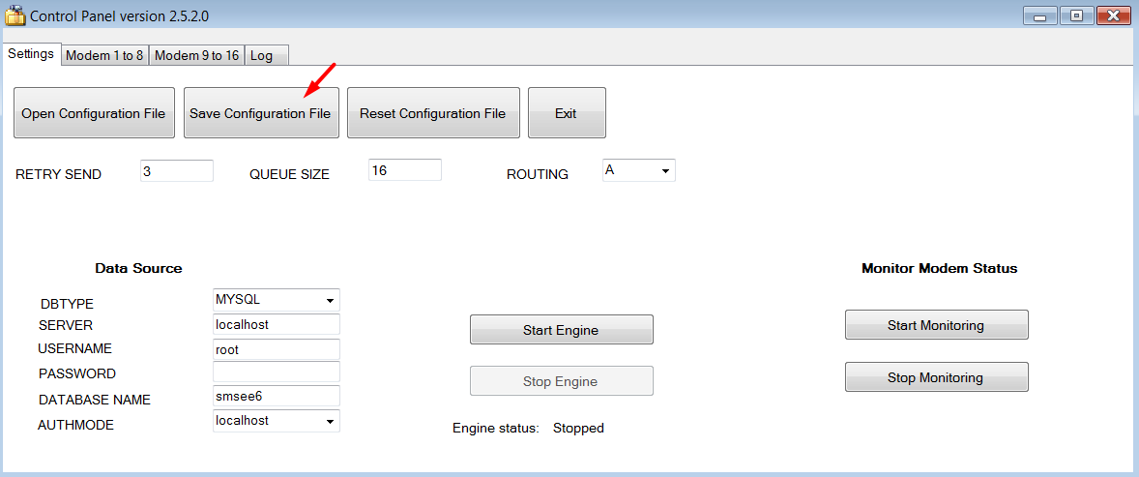Click the empty PASSWORD field
The width and height of the screenshot is (1139, 477).
pyautogui.click(x=276, y=373)
